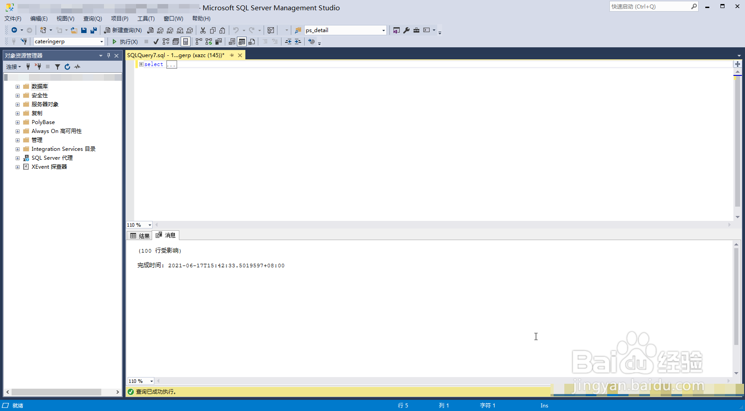The image size is (745, 411).
Task: Click the Decrease Indent icon
Action: point(288,42)
